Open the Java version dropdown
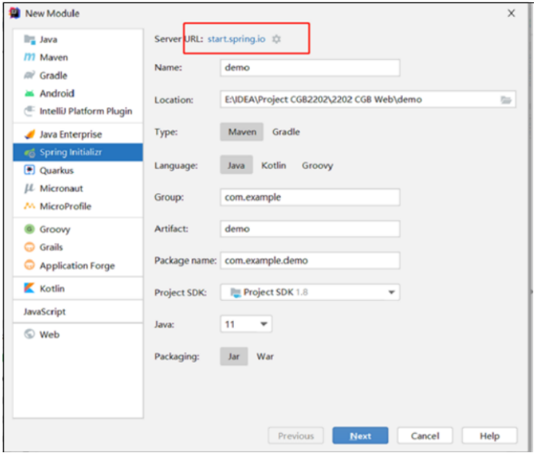This screenshot has width=534, height=453. [x=246, y=324]
